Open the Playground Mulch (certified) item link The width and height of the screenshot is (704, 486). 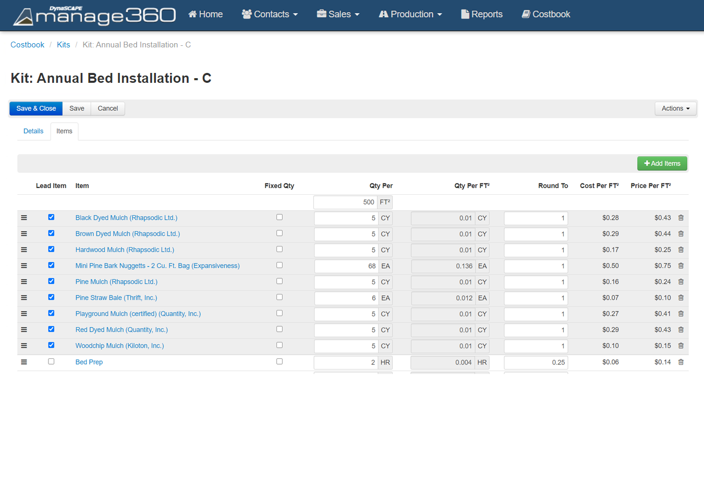[x=138, y=314]
